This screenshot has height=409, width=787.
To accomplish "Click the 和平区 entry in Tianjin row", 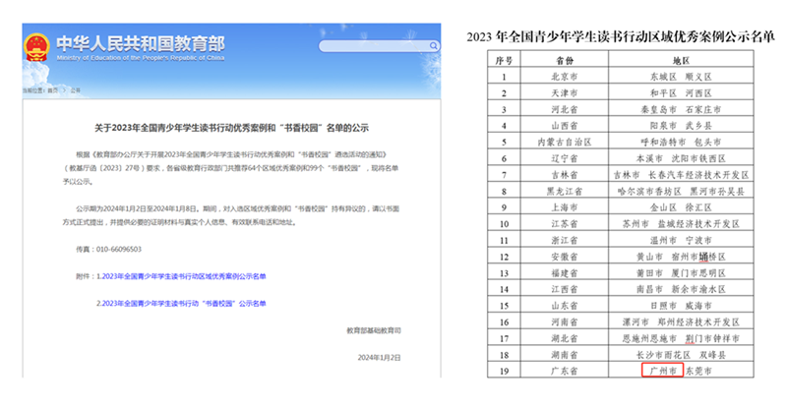I will 663,93.
